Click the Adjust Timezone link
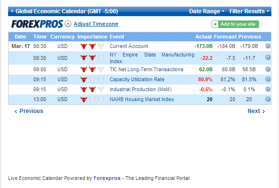This screenshot has height=188, width=279. (x=96, y=24)
